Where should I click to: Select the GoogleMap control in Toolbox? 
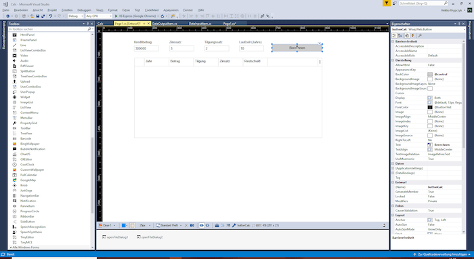[x=28, y=180]
